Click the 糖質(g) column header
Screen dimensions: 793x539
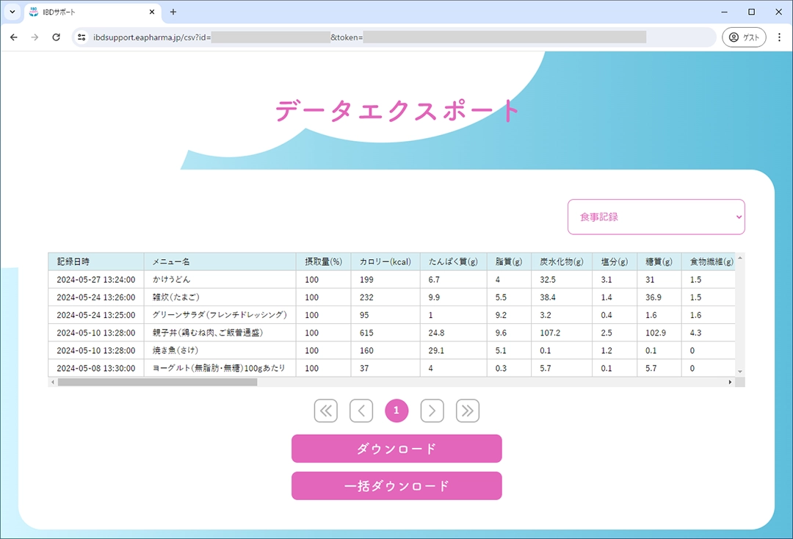tap(659, 261)
